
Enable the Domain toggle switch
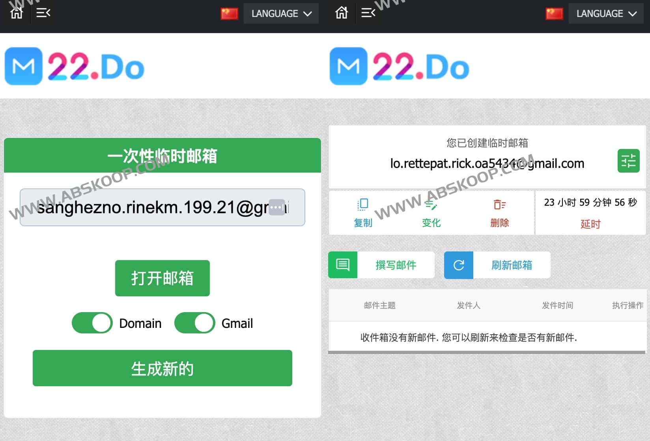coord(92,323)
